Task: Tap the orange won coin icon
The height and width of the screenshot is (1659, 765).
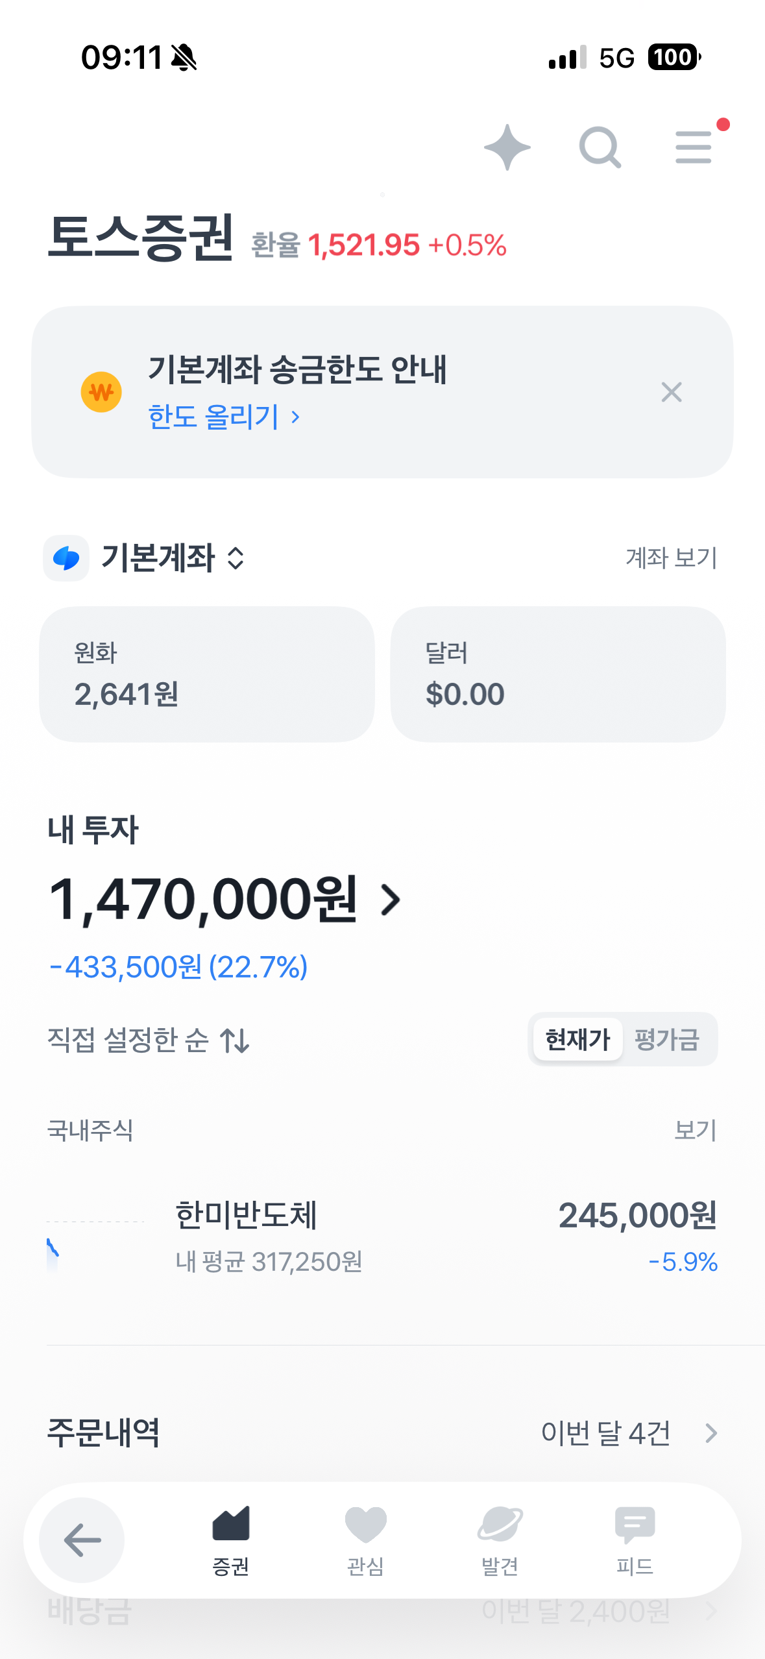Action: 101,392
